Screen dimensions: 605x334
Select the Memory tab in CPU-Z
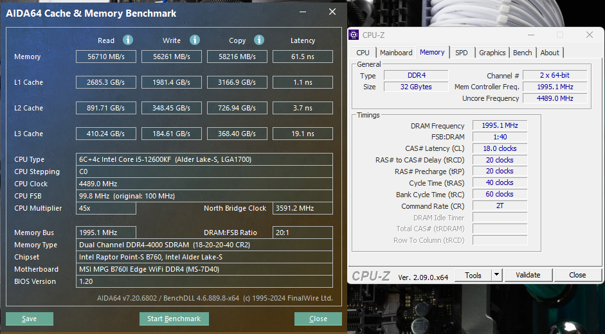tap(432, 52)
